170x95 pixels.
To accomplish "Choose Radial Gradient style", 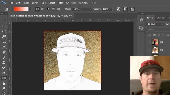I will (x=43, y=9).
